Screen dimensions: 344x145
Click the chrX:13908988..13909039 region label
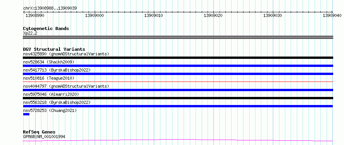[50, 8]
